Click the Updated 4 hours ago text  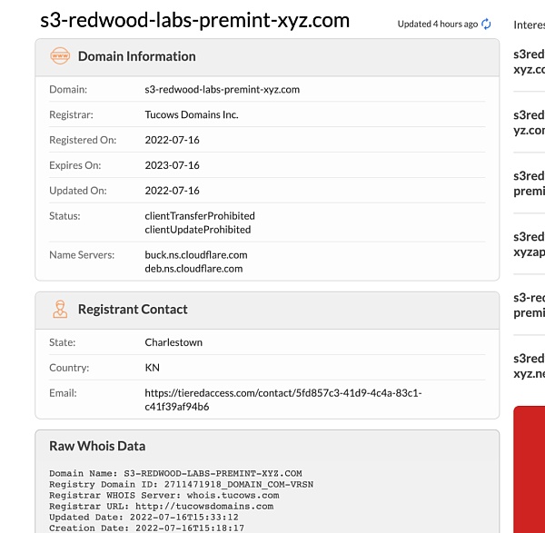point(437,25)
